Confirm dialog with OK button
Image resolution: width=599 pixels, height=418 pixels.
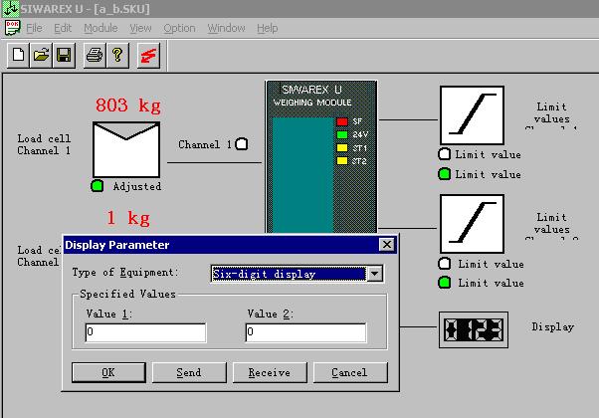point(108,372)
